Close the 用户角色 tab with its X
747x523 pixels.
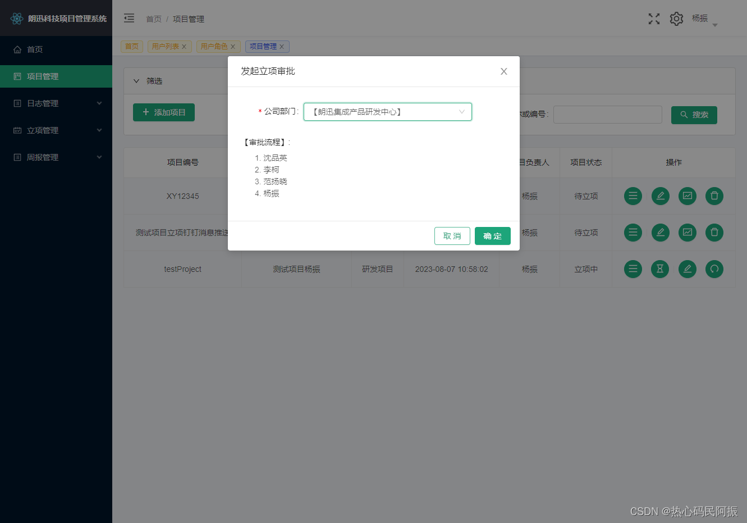pos(233,47)
